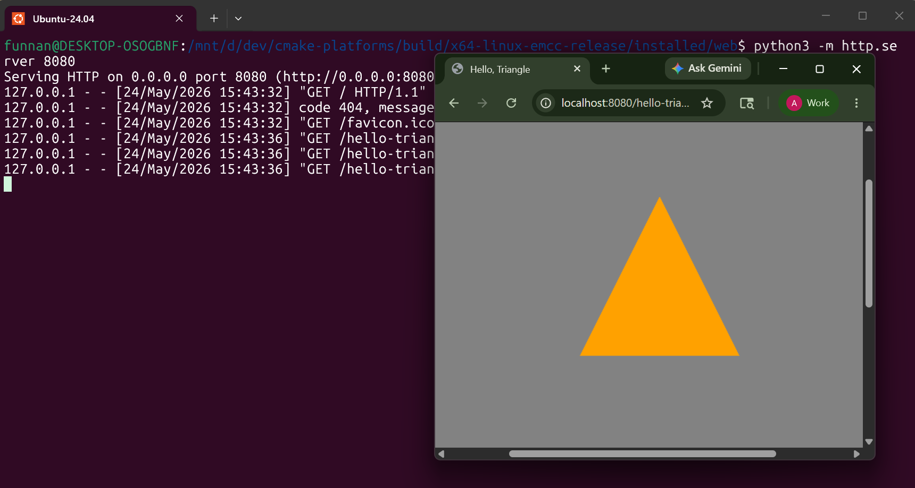This screenshot has width=915, height=488.
Task: Go forward in browser history
Action: click(483, 103)
